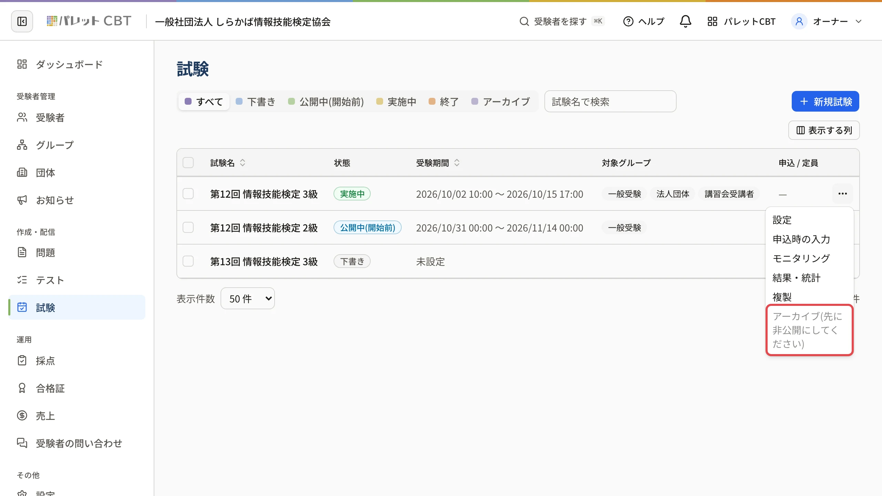Filter by the 公開中(開始前) tab
This screenshot has width=882, height=496.
(x=326, y=102)
